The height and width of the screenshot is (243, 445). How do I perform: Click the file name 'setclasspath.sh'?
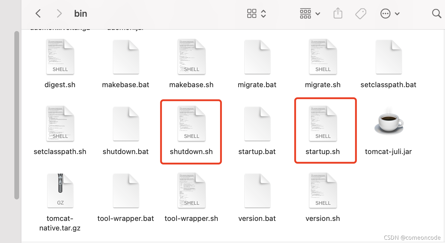pos(60,152)
